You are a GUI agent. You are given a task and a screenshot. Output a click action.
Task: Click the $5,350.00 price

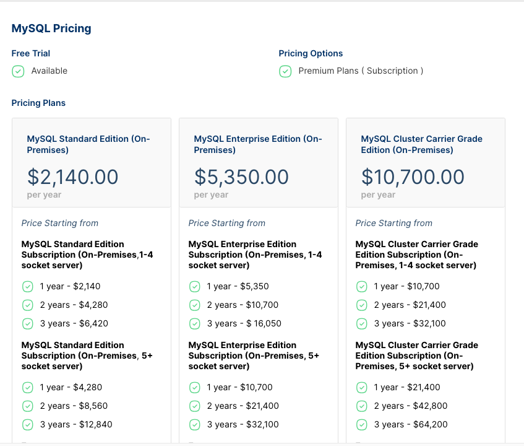(241, 177)
